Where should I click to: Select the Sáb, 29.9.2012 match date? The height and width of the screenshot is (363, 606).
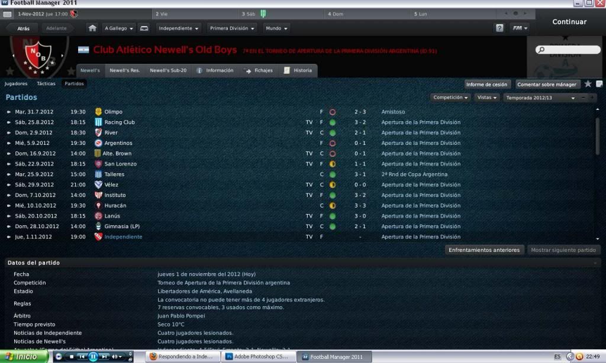click(x=34, y=184)
